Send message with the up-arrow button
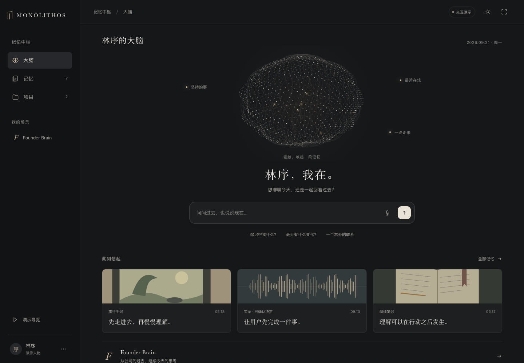 pyautogui.click(x=404, y=213)
